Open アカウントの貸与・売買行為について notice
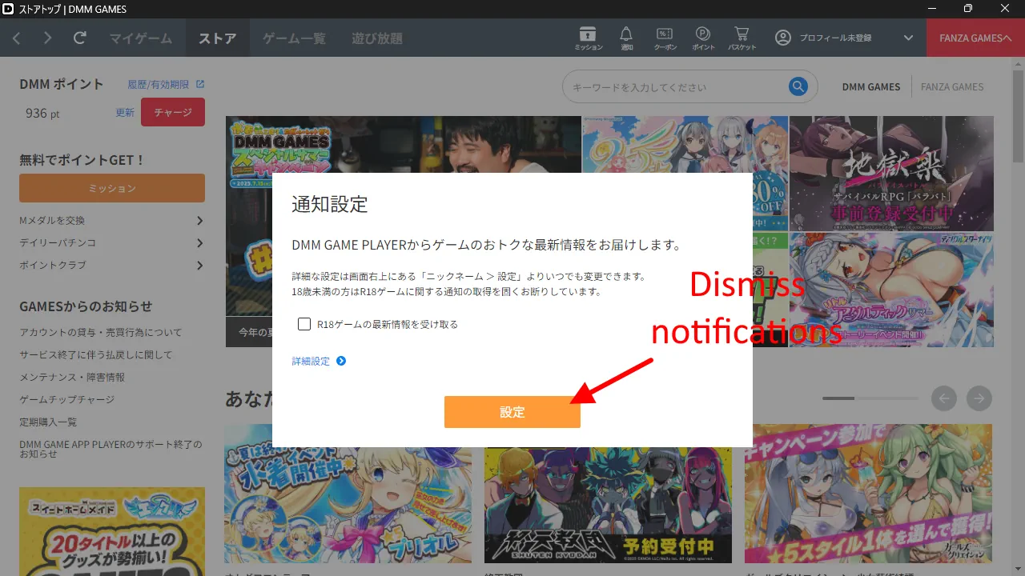The image size is (1025, 576). [x=101, y=332]
